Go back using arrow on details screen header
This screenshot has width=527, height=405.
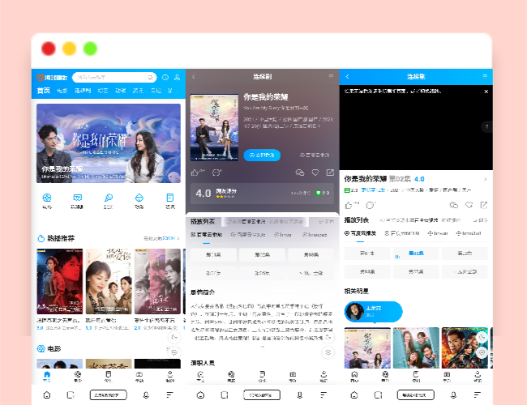coord(194,77)
